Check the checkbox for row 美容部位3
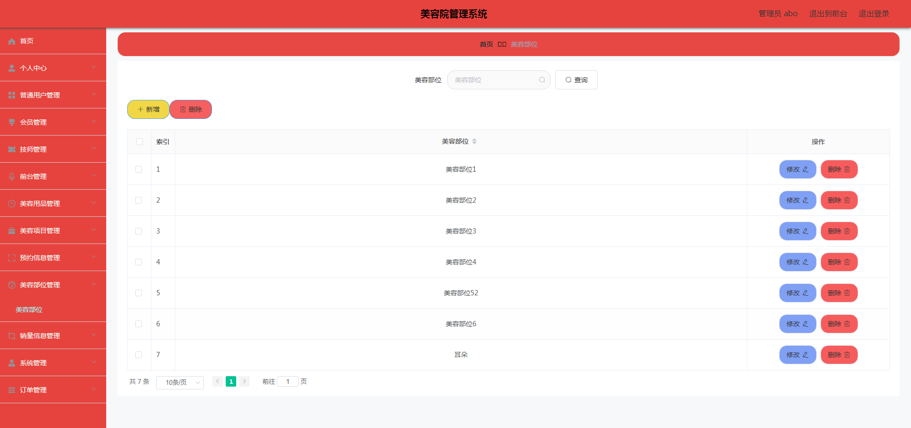 pyautogui.click(x=139, y=231)
